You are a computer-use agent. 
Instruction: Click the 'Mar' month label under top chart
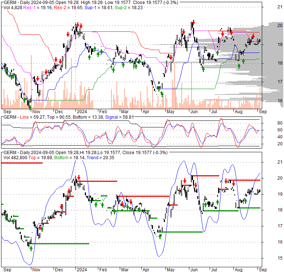(x=125, y=112)
